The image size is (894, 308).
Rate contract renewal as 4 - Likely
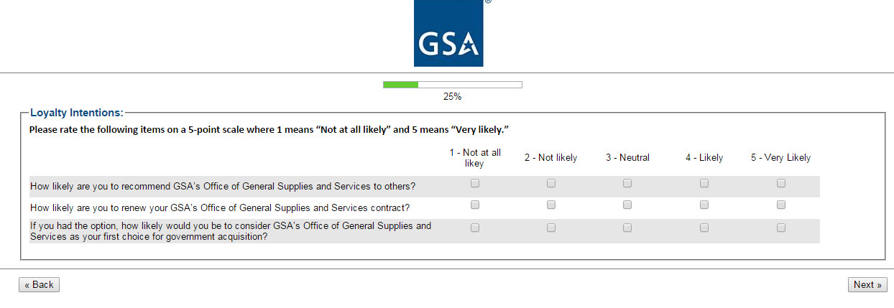point(704,205)
